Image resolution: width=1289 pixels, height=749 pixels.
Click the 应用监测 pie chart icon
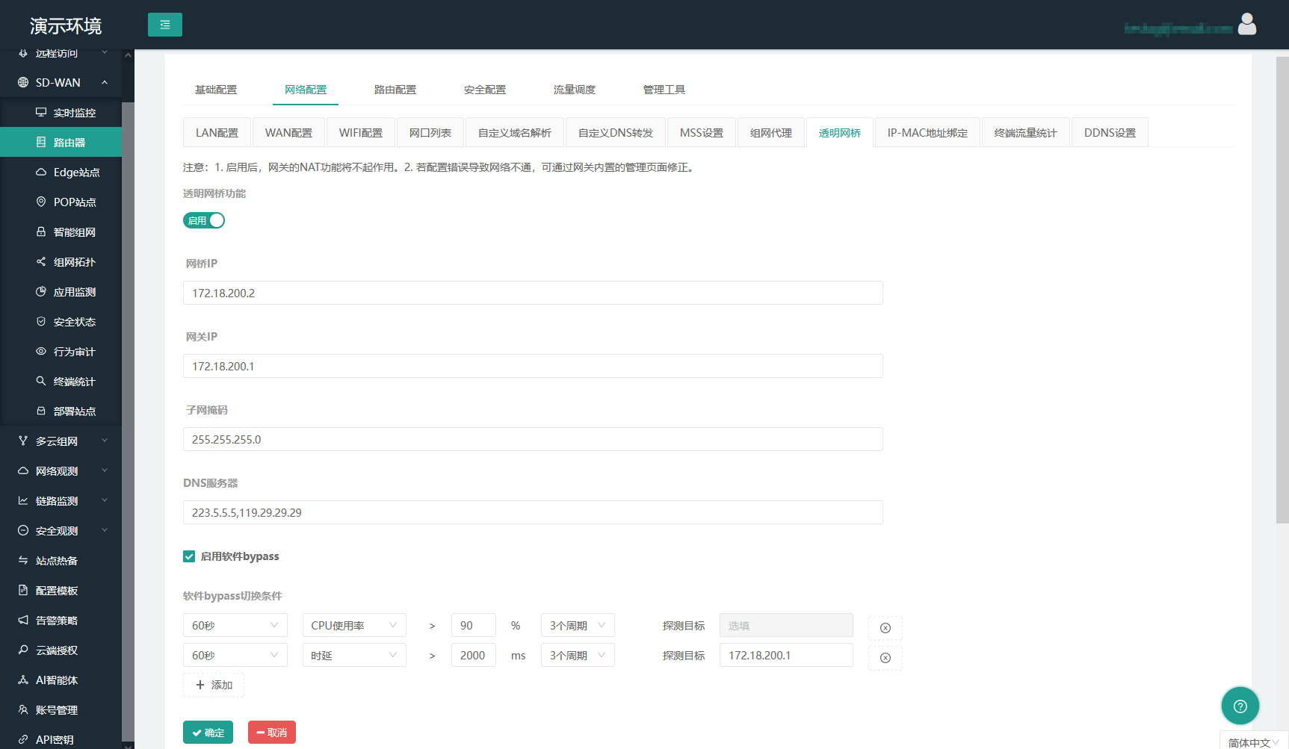41,291
